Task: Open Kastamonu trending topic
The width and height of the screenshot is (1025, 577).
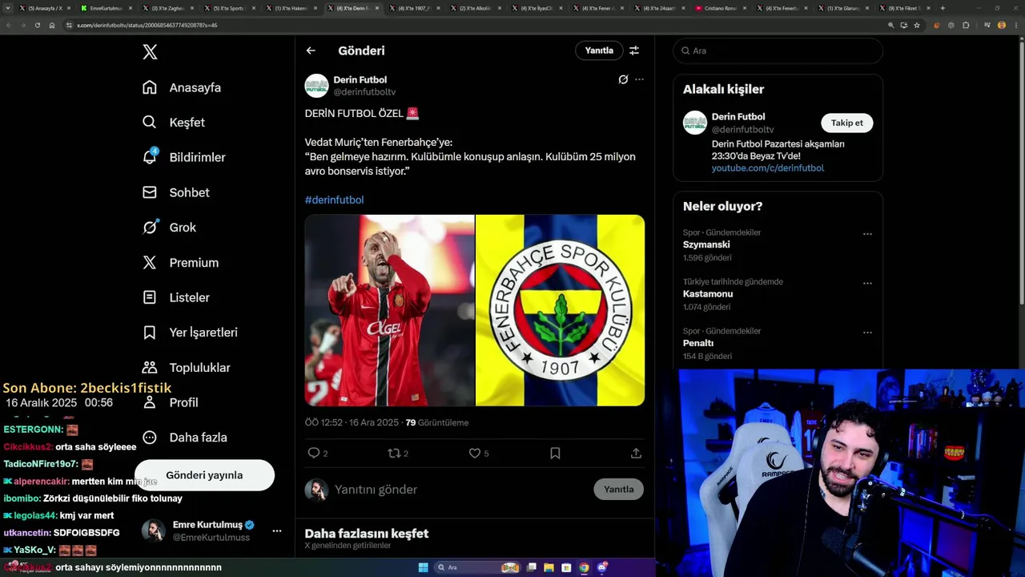Action: [x=708, y=294]
